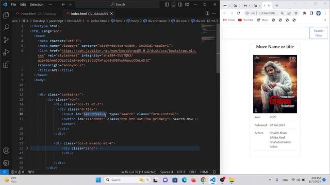Screen dimensions: 330x185
Task: Open Chrome extensions puzzle icon
Action: [x=304, y=13]
